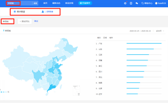Switch to the 城市 city tab
The width and height of the screenshot is (168, 103).
[111, 38]
